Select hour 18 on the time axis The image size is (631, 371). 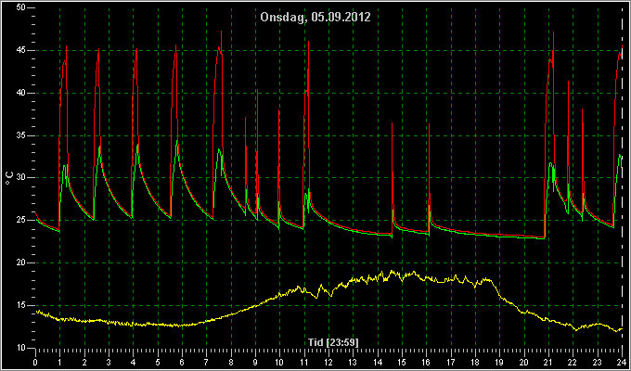coord(475,362)
